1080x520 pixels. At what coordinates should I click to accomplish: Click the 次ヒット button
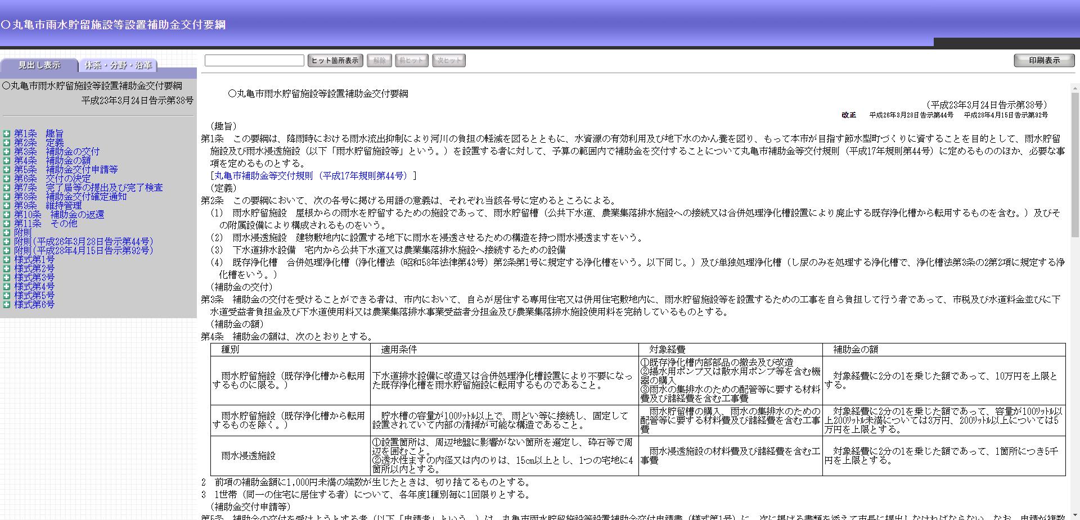(448, 60)
